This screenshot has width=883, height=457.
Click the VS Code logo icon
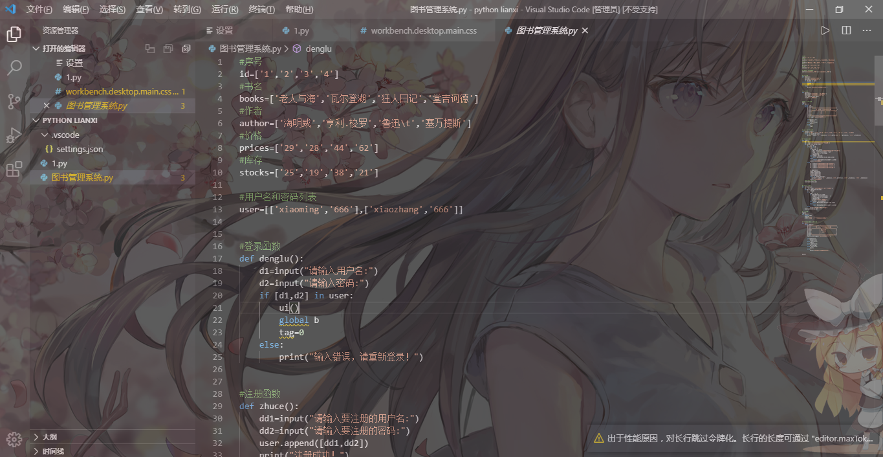[10, 9]
